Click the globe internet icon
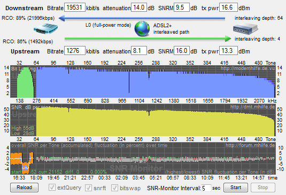 pyautogui.click(x=142, y=29)
